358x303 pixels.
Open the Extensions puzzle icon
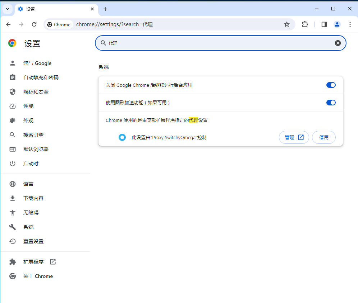tap(305, 24)
